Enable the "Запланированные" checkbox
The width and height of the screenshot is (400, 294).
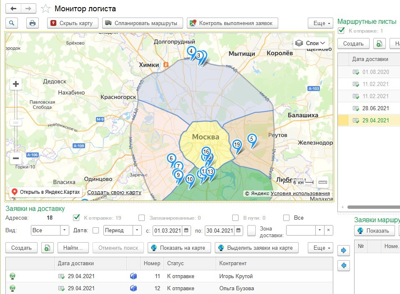pos(142,218)
